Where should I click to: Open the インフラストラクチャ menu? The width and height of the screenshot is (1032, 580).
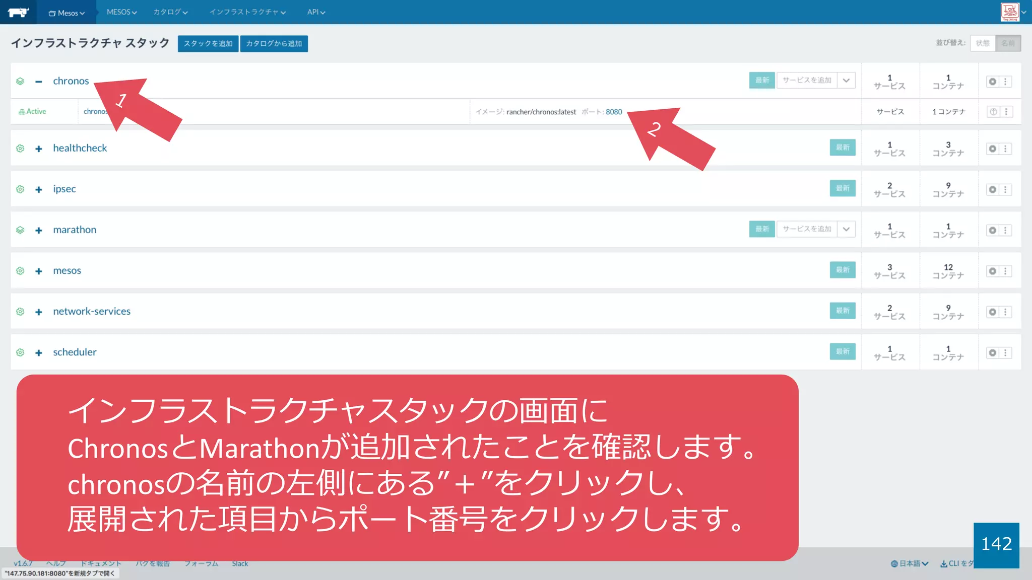coord(247,12)
